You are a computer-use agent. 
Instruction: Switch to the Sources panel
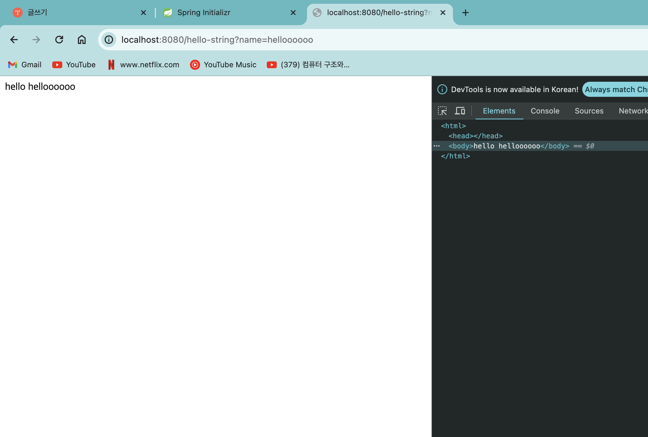click(x=589, y=111)
